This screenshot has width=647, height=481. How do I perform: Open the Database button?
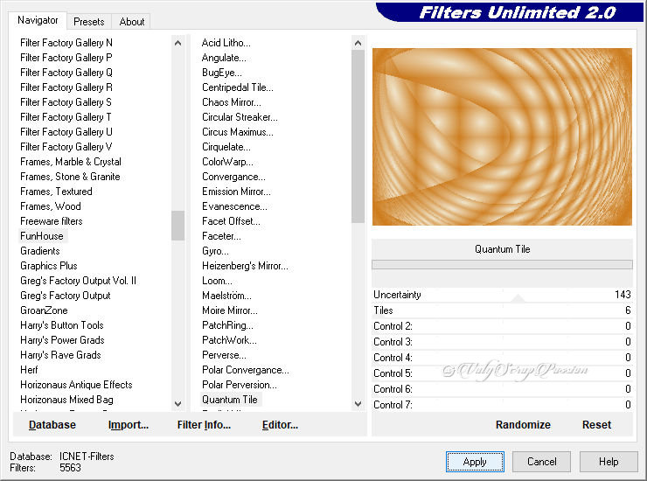tap(52, 425)
